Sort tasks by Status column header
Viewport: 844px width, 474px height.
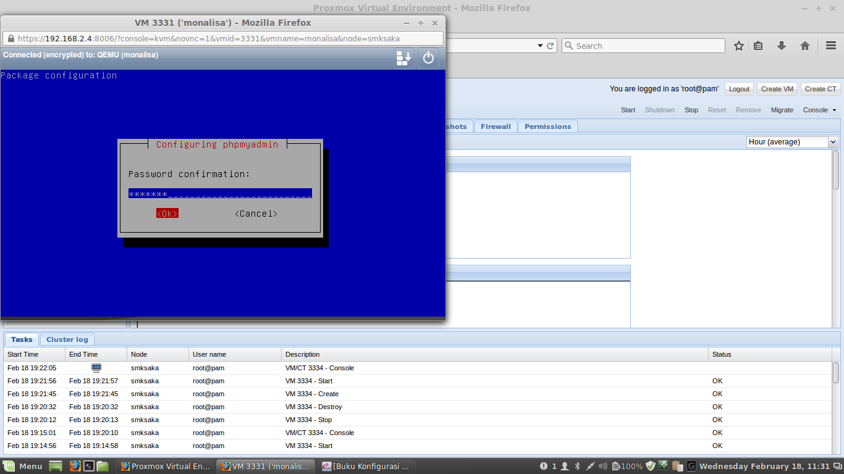[x=770, y=354]
